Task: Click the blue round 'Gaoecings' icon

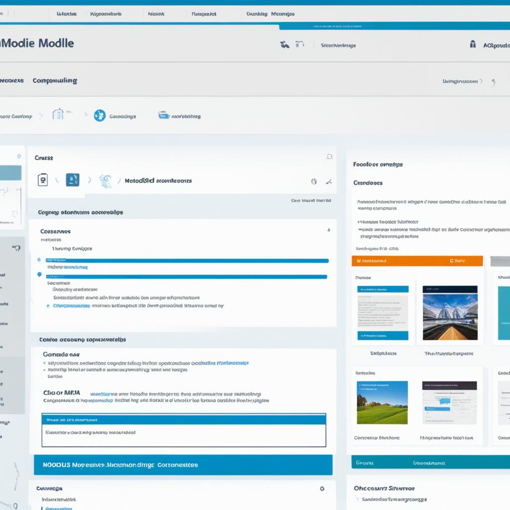Action: [x=100, y=116]
